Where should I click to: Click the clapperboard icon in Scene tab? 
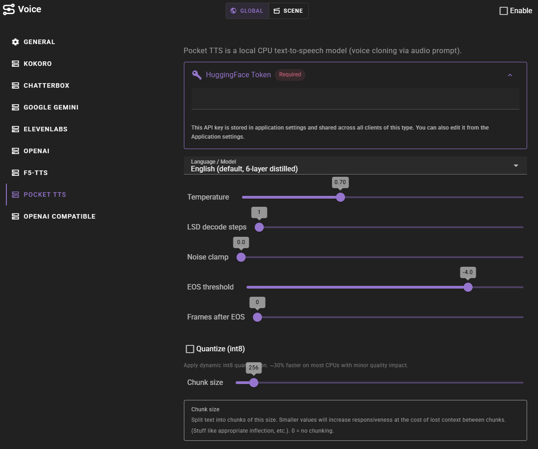pos(276,10)
